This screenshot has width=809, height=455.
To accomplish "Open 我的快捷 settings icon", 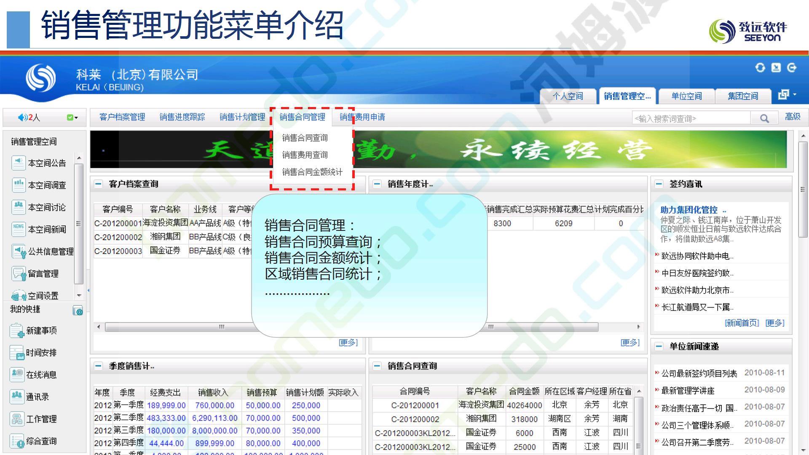I will click(78, 311).
